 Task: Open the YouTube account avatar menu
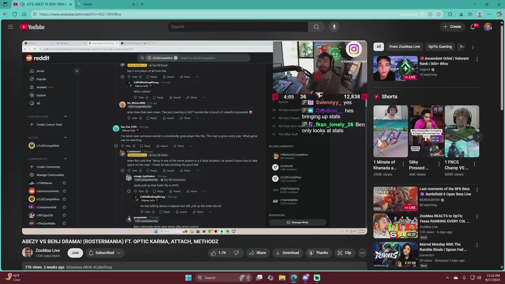pyautogui.click(x=488, y=27)
